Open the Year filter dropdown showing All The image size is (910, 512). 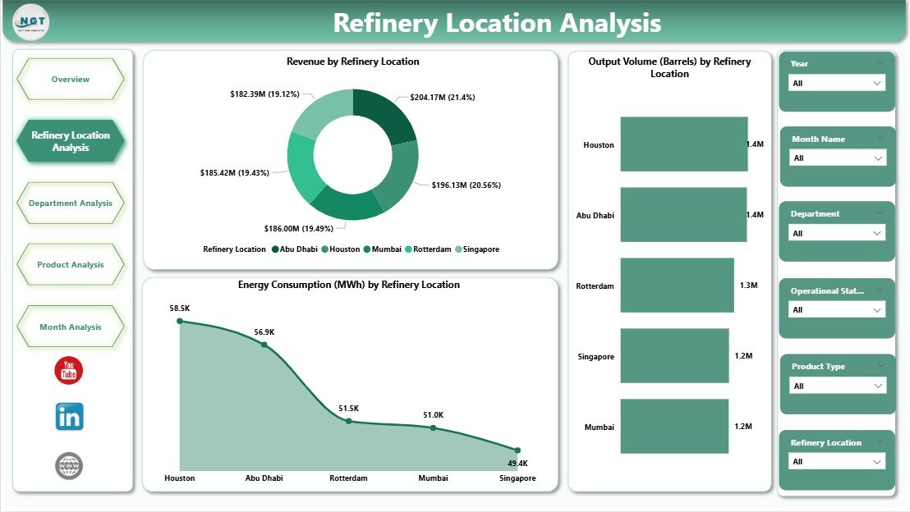(835, 83)
